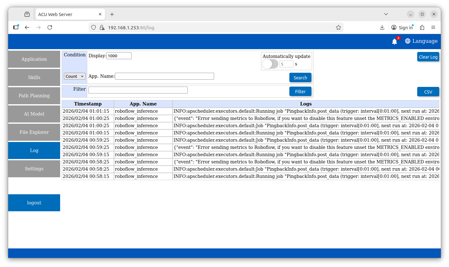The image size is (449, 267).
Task: Go back with the left arrow
Action: pos(27,27)
